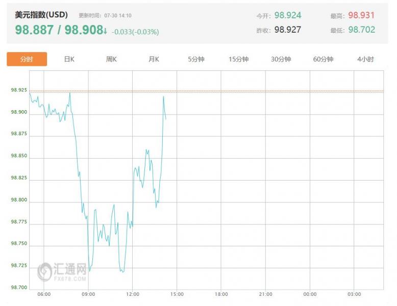The width and height of the screenshot is (397, 306).
Task: Select the 分时 chart tab
Action: [x=27, y=59]
